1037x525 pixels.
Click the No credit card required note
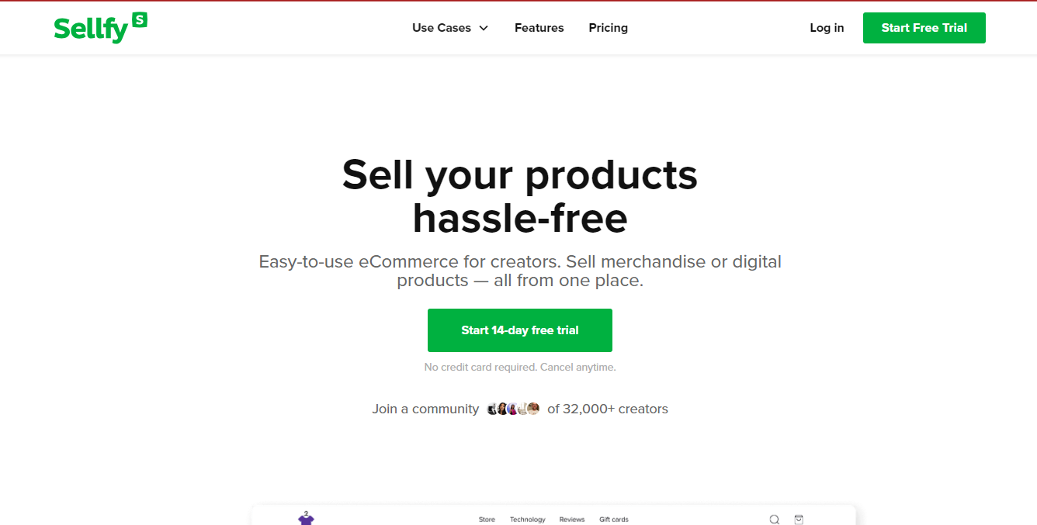[519, 367]
